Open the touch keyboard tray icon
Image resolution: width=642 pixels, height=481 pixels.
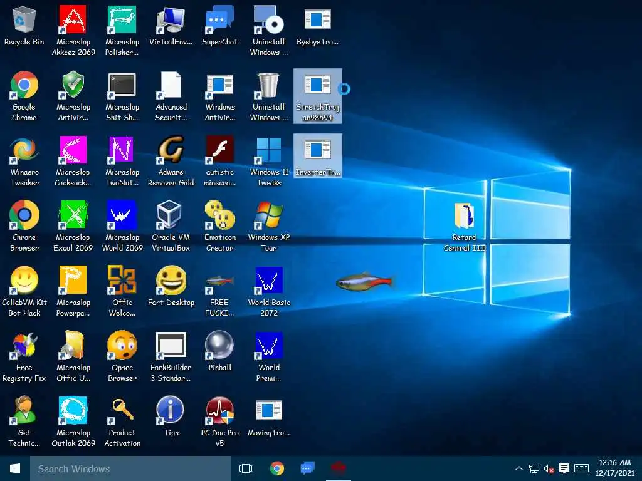tap(581, 468)
